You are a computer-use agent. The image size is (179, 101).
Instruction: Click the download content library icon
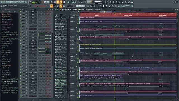click(x=132, y=2)
